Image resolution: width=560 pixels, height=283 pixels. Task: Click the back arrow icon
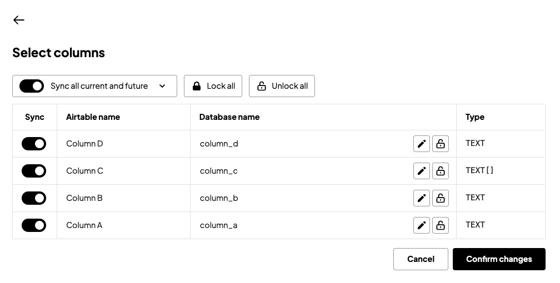[18, 20]
